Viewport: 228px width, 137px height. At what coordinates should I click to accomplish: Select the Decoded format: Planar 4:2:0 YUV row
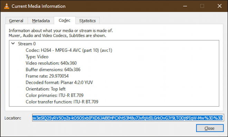click(x=59, y=82)
